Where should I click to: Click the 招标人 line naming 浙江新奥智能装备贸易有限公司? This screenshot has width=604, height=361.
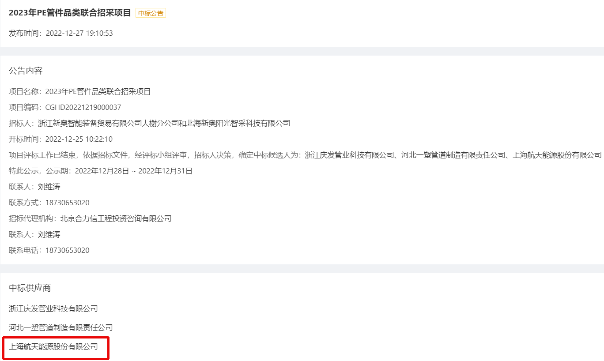click(x=150, y=123)
